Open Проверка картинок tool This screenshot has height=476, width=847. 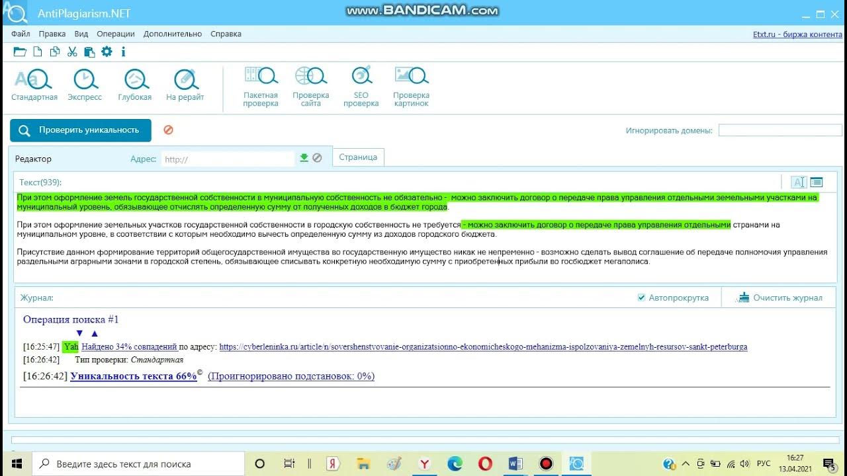412,87
